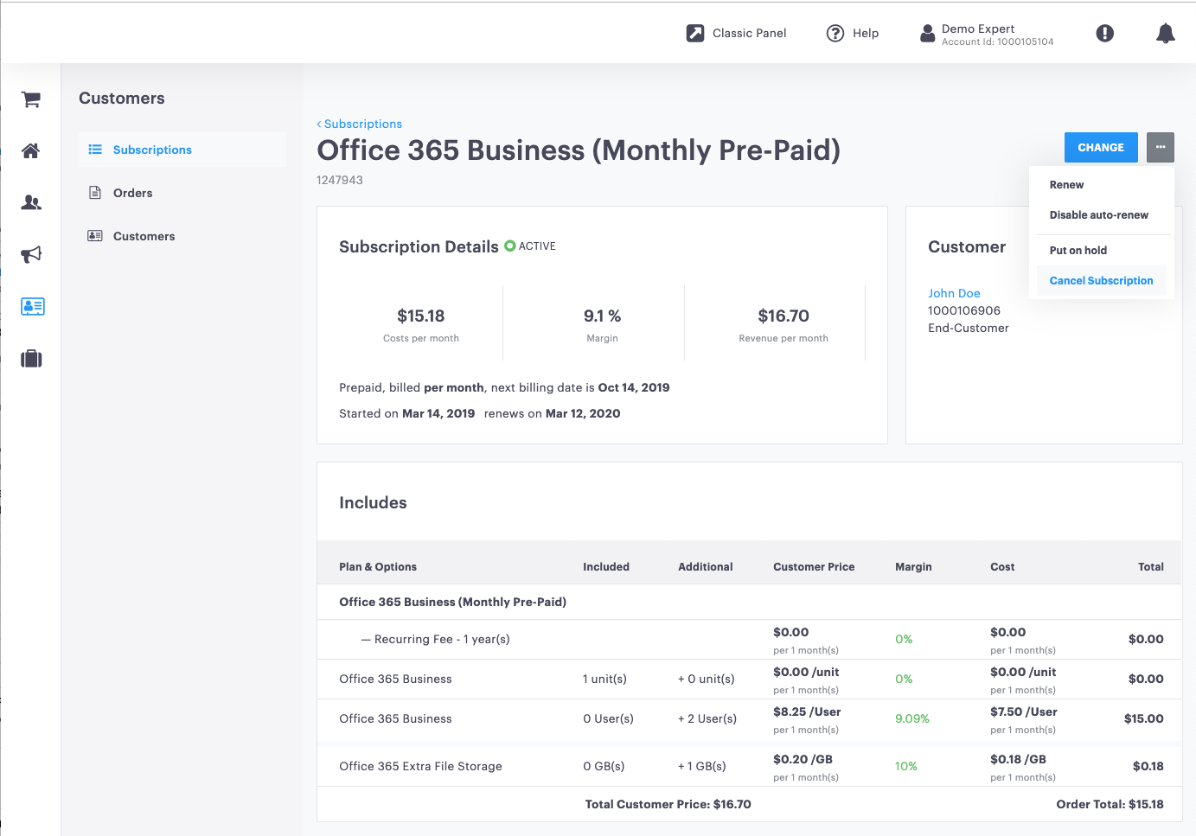1196x836 pixels.
Task: Open the Help link
Action: (866, 33)
